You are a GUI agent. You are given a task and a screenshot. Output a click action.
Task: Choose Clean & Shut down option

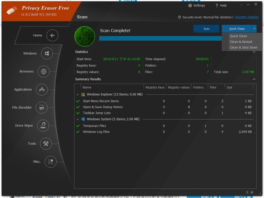tap(244, 48)
